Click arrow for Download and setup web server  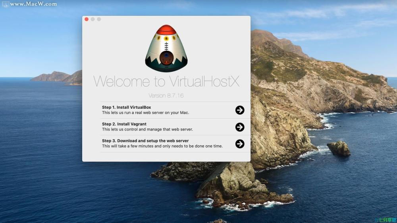[239, 144]
